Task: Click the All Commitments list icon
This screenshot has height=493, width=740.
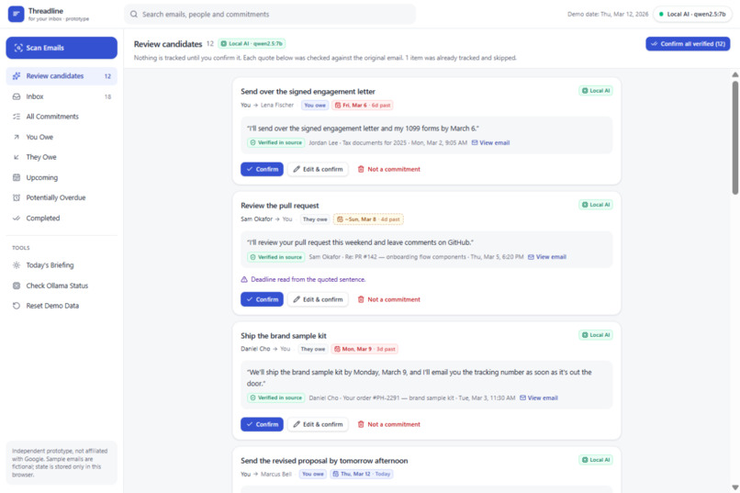Action: 17,117
